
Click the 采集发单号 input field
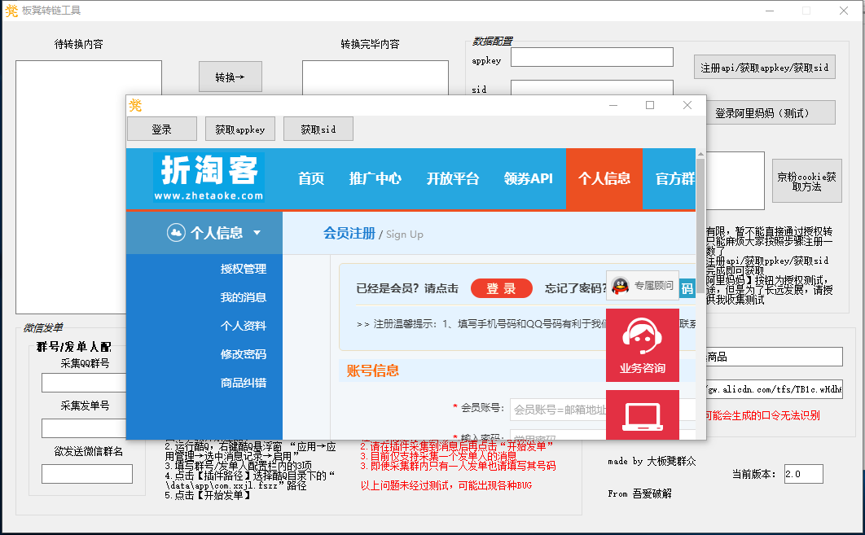(84, 428)
